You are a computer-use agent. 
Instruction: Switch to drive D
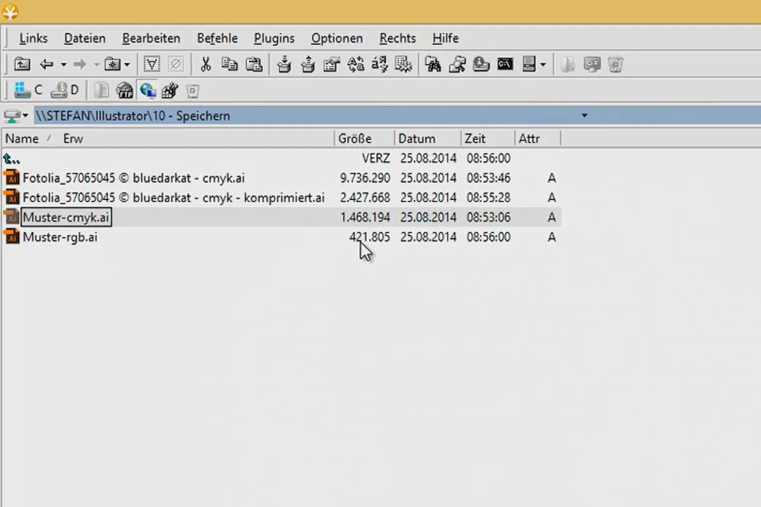click(x=65, y=91)
